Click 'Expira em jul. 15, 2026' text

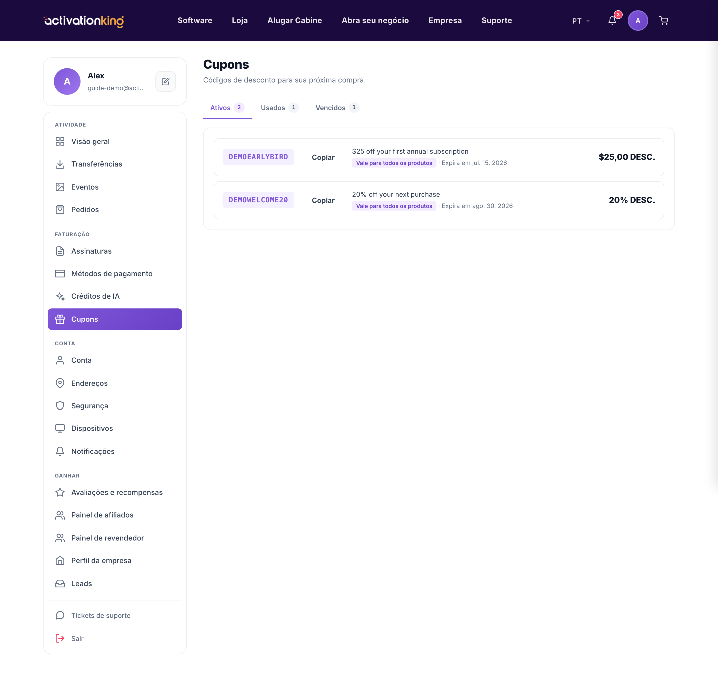(x=474, y=163)
